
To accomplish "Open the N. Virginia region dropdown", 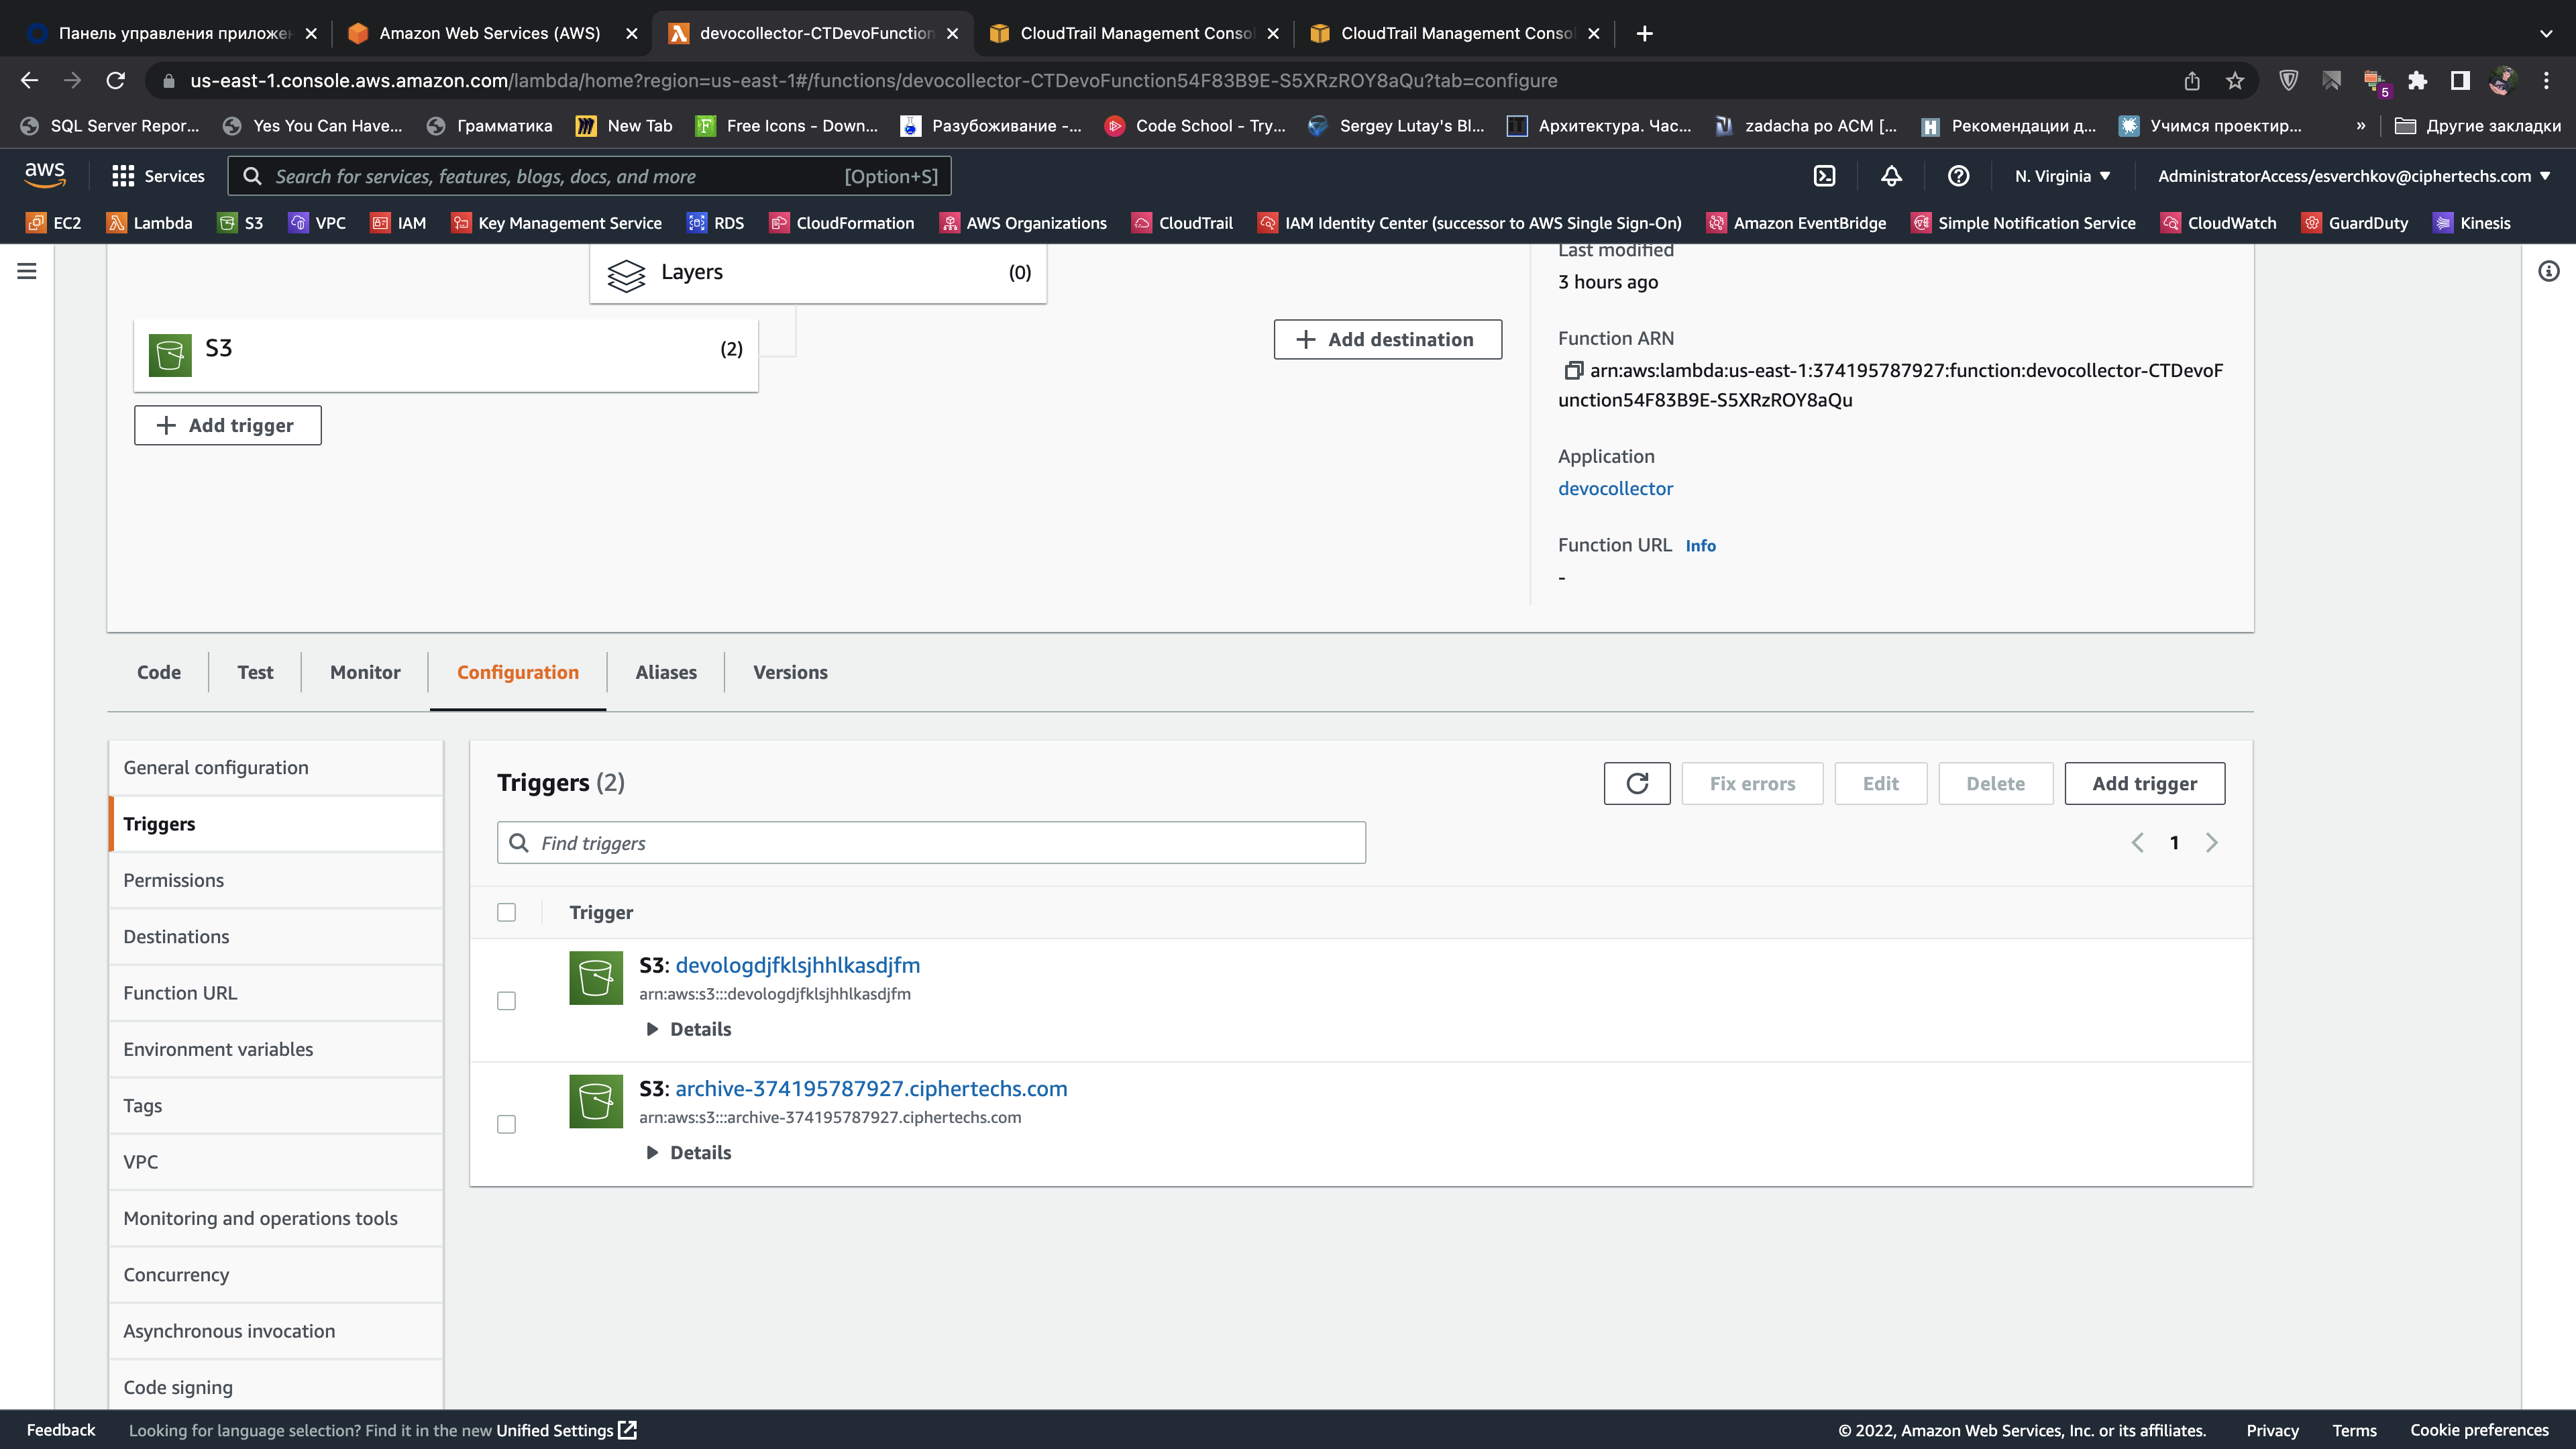I will pyautogui.click(x=2062, y=176).
